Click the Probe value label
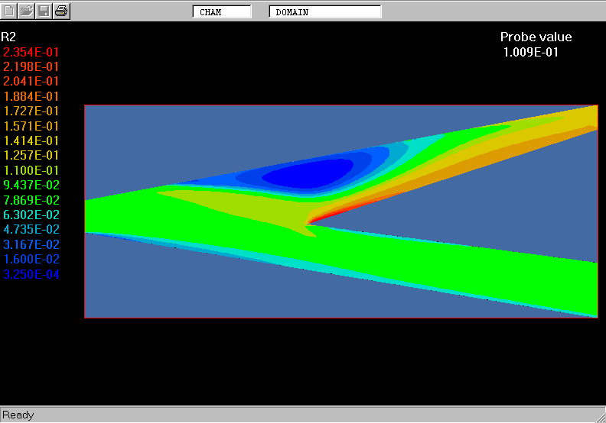This screenshot has width=606, height=423. pos(536,37)
